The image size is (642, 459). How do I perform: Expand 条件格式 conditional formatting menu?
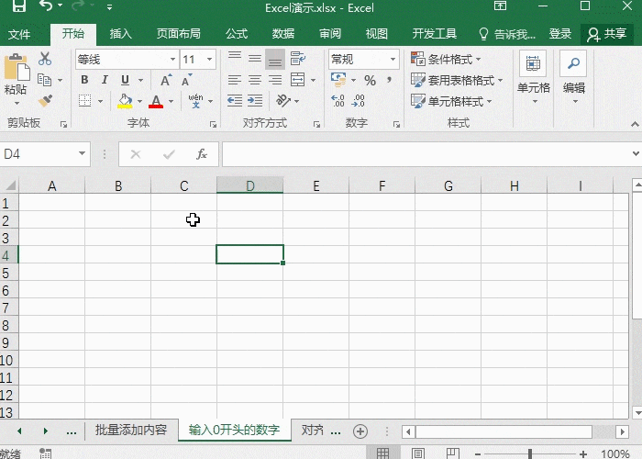point(446,59)
